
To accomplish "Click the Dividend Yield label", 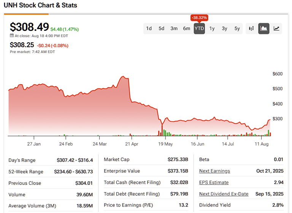I will (215, 205).
